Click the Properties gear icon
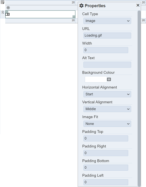146x187 pixels. 82,6
